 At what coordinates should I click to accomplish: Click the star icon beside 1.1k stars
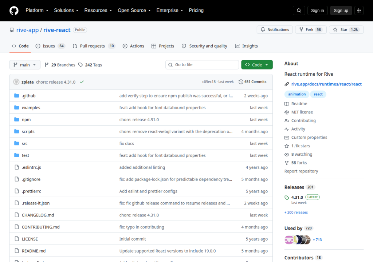coord(287,146)
